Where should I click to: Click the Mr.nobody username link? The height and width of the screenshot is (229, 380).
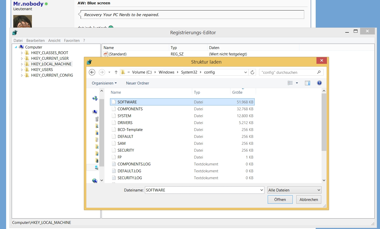tap(28, 4)
